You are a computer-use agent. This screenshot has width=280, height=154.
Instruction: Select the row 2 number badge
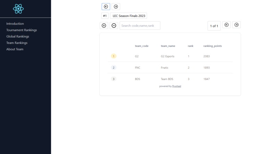[x=114, y=67]
